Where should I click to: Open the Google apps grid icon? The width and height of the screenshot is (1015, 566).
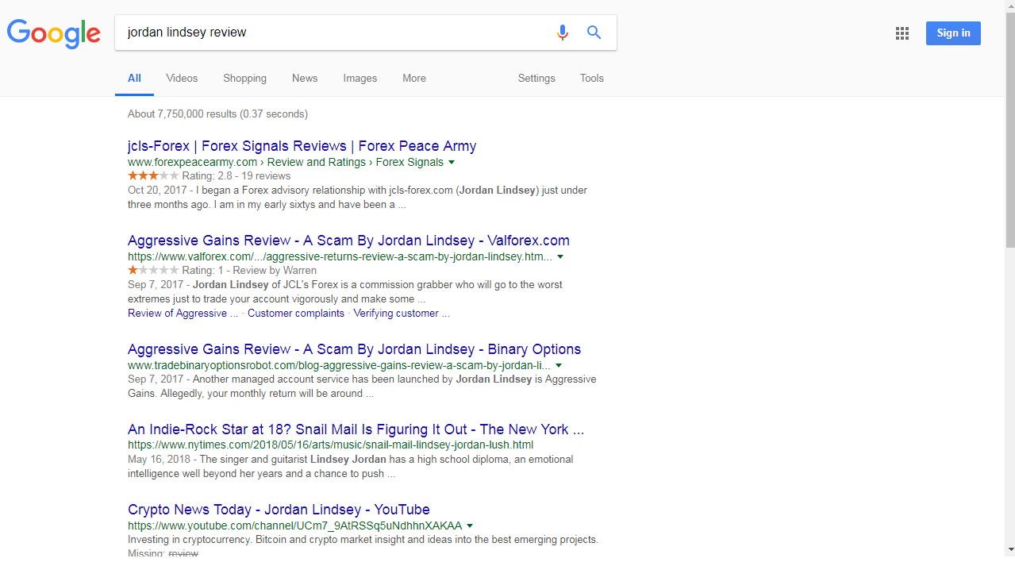click(902, 33)
